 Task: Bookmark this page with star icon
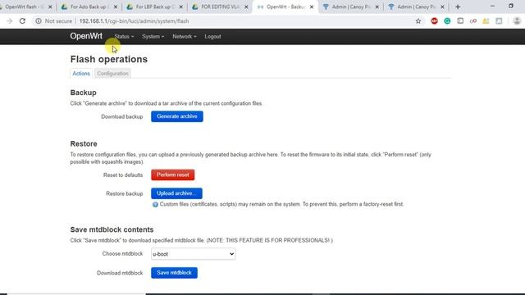click(x=418, y=21)
